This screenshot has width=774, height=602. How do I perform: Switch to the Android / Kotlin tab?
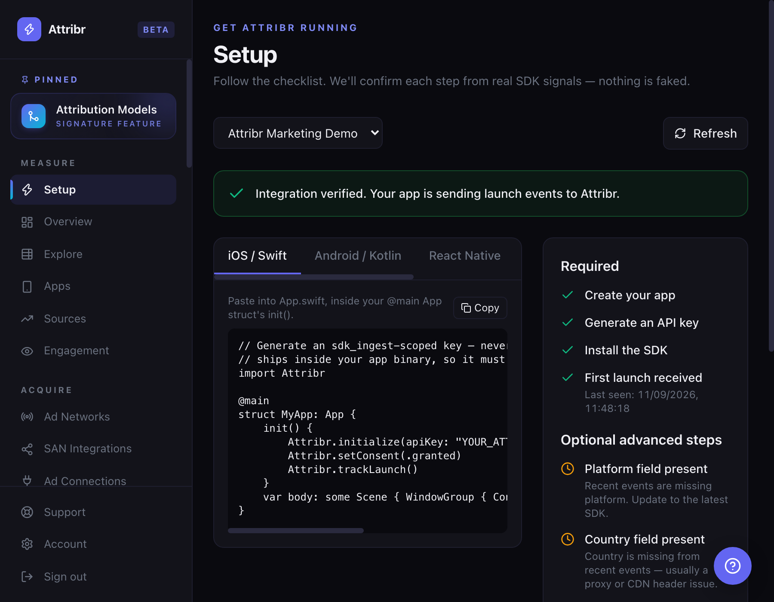[x=358, y=255]
